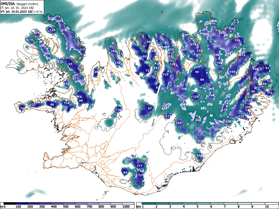
Task: Click the dark teal swatch between km 1 and 2
Action: (x=149, y=203)
